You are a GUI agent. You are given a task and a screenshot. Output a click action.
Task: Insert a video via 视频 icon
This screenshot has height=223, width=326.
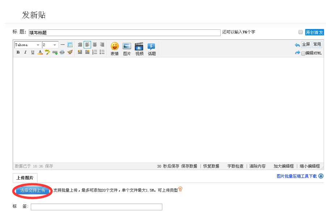coord(139,49)
